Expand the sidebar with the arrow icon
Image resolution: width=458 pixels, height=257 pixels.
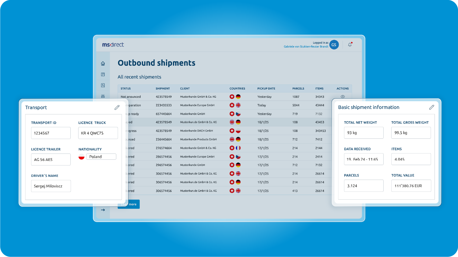103,210
